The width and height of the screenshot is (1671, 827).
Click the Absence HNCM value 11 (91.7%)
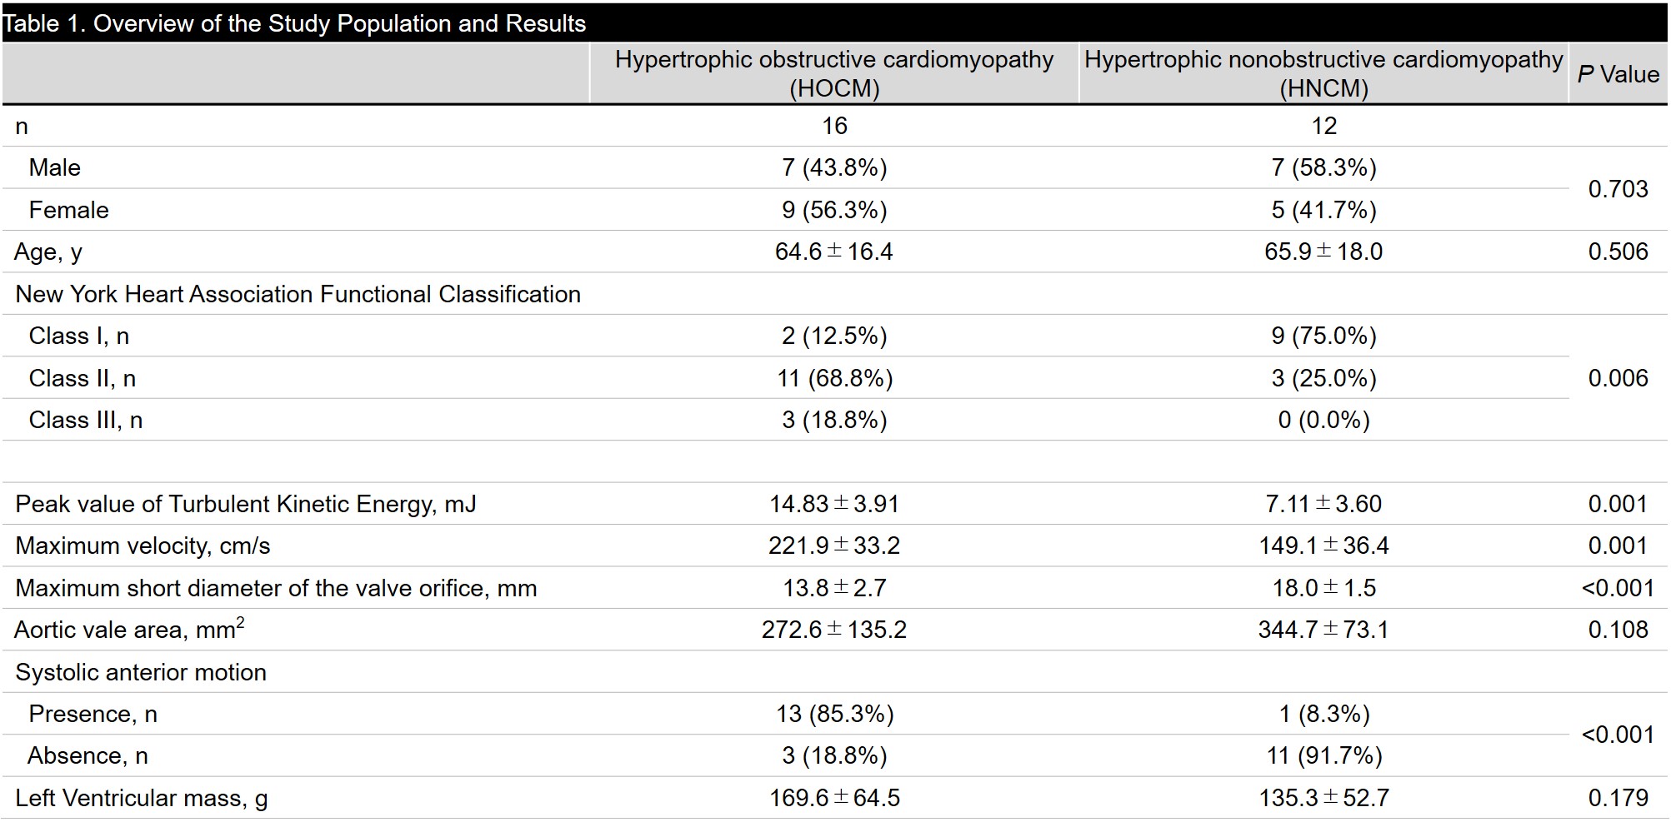pos(1323,755)
